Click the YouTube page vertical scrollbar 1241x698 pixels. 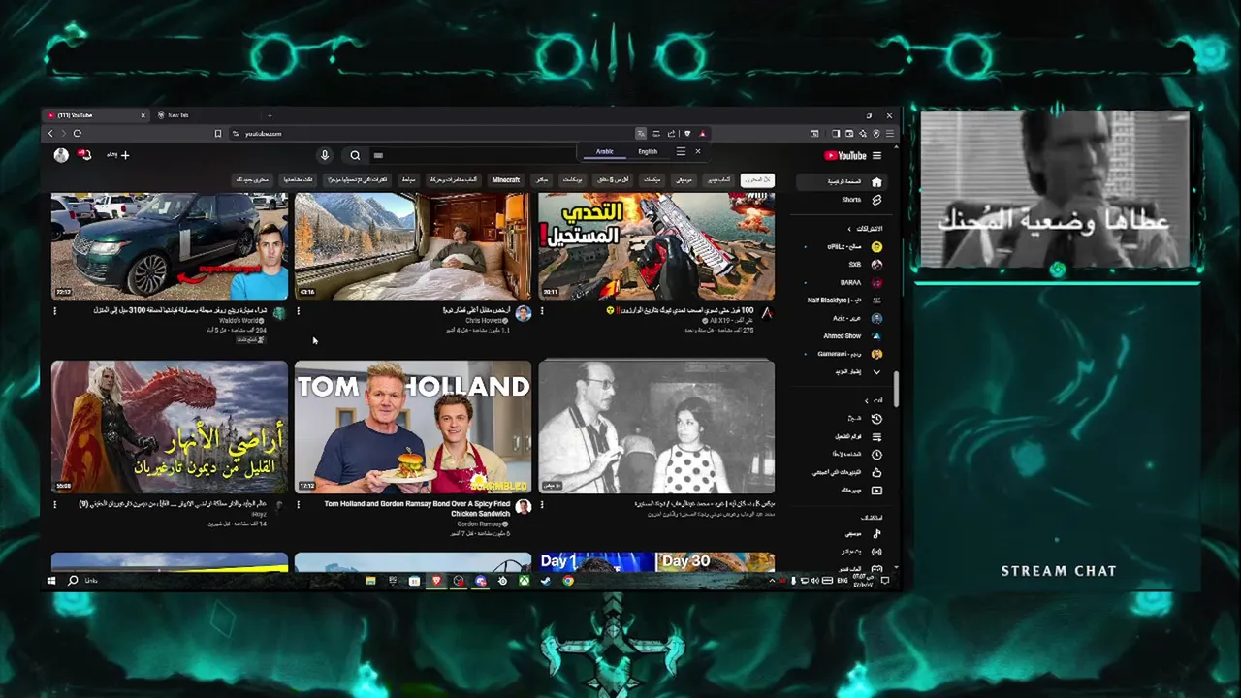(x=896, y=388)
